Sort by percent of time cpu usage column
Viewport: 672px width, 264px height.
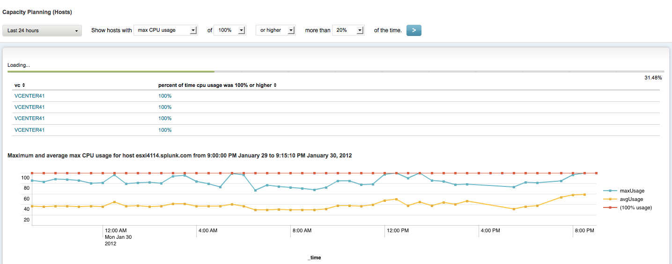pyautogui.click(x=275, y=85)
